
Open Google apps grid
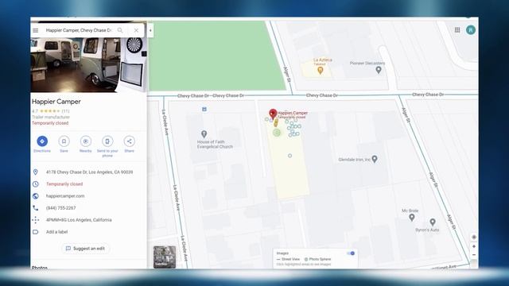click(457, 30)
